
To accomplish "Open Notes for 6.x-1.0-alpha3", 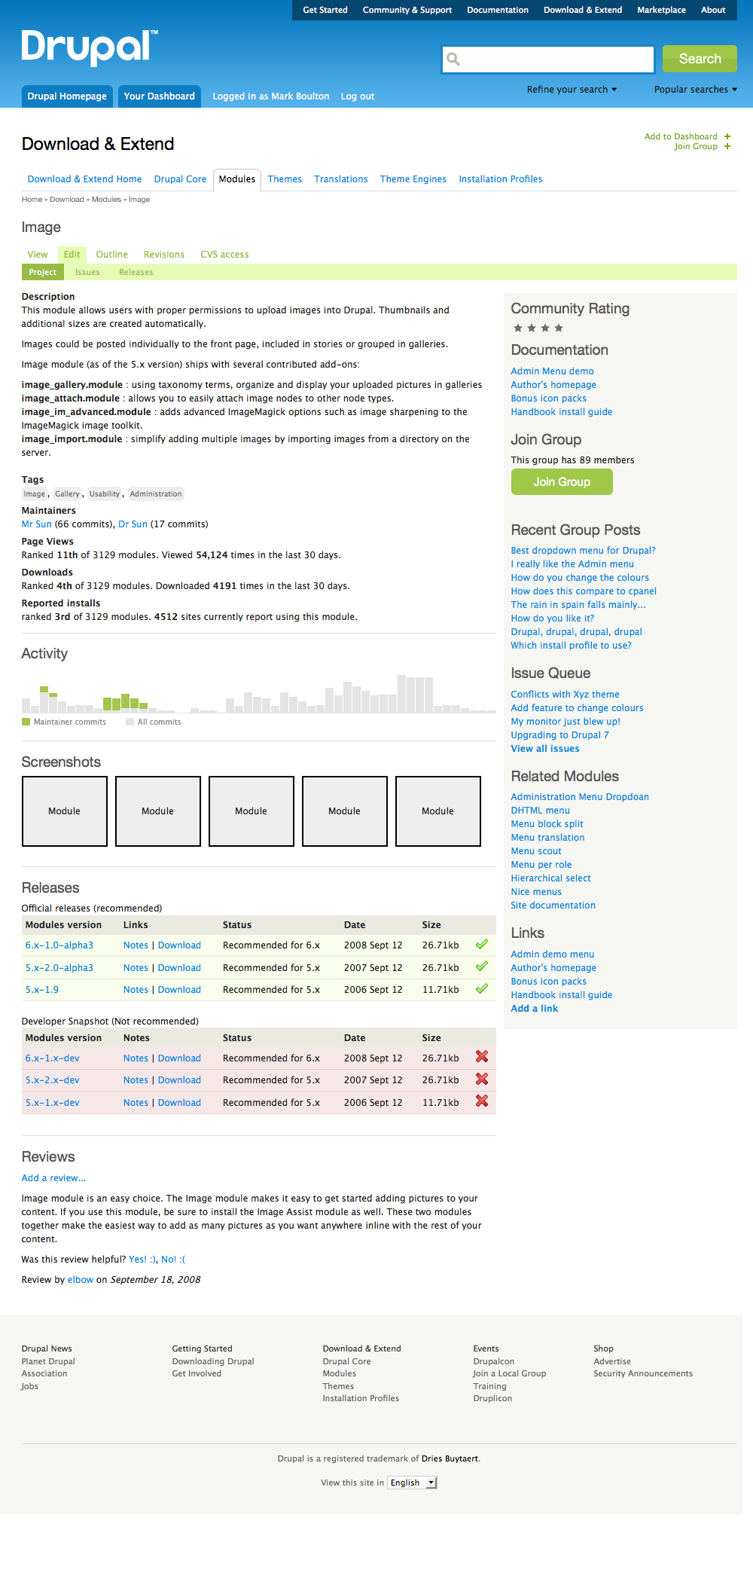I will tap(136, 945).
